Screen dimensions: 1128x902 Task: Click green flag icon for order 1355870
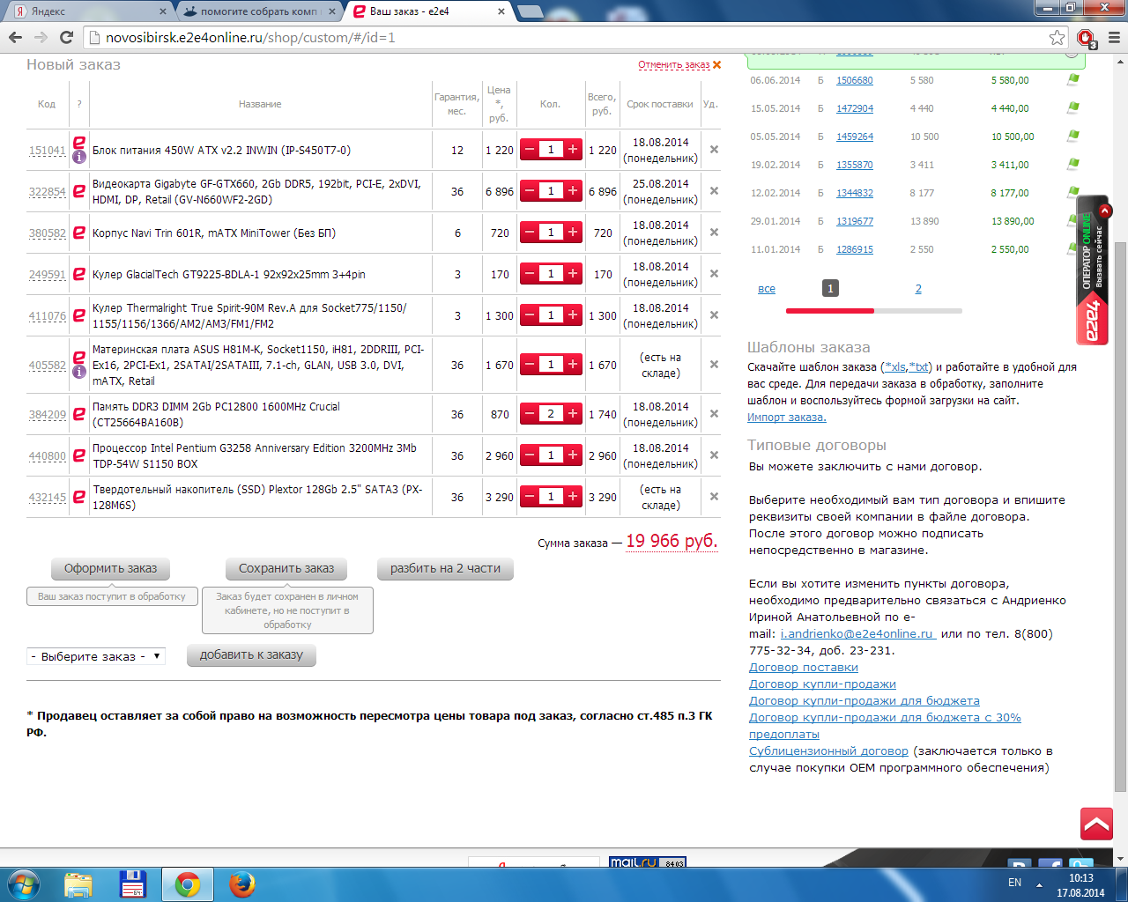pos(1072,164)
